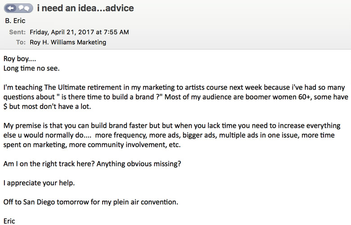Select the subject 'i need an idea...advice'
This screenshot has width=351, height=225.
pos(85,8)
